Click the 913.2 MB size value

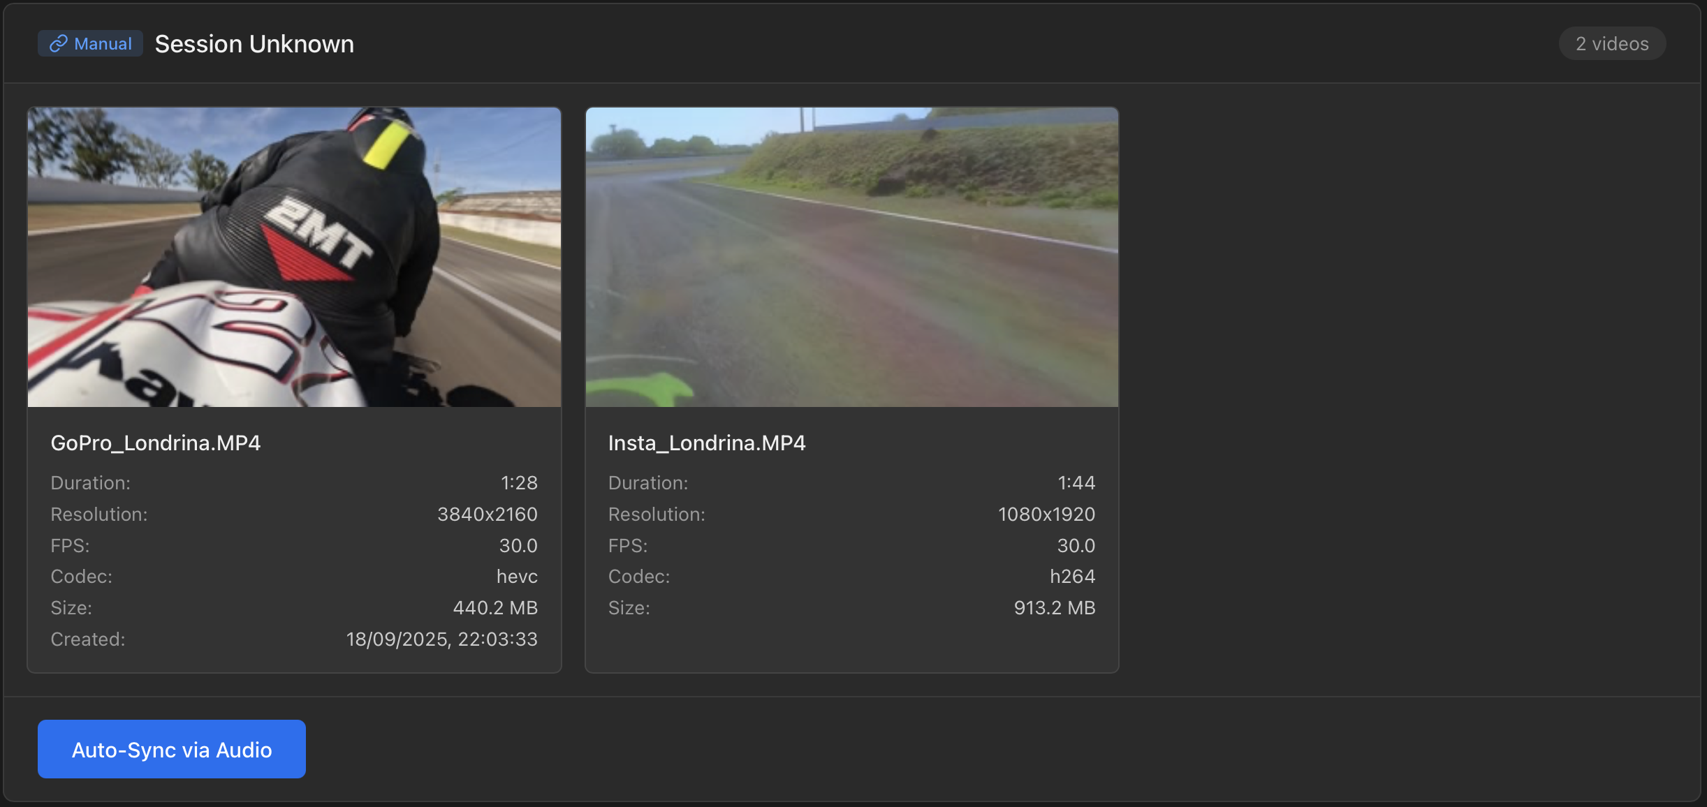point(1055,607)
